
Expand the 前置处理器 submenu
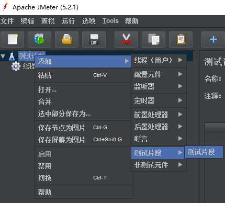click(159, 115)
